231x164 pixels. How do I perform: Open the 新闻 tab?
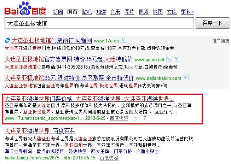point(58,12)
